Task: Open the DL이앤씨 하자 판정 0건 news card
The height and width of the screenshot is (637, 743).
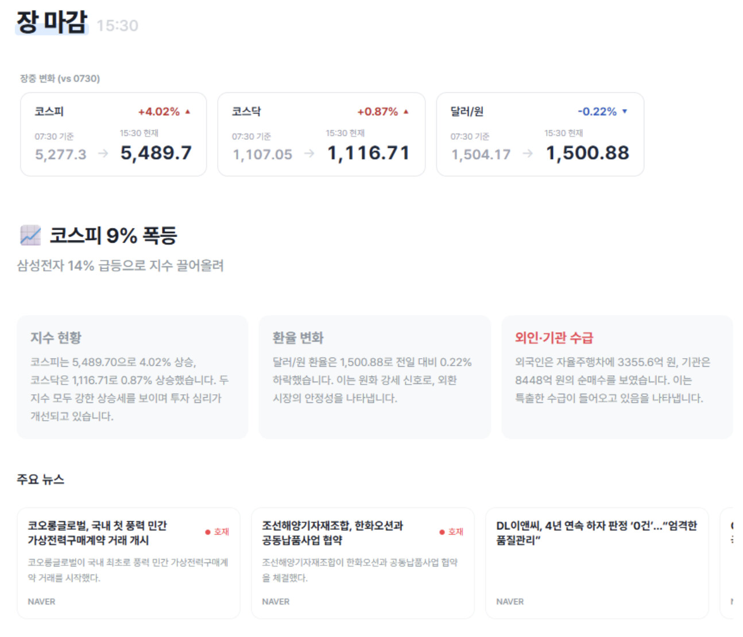Action: click(597, 563)
